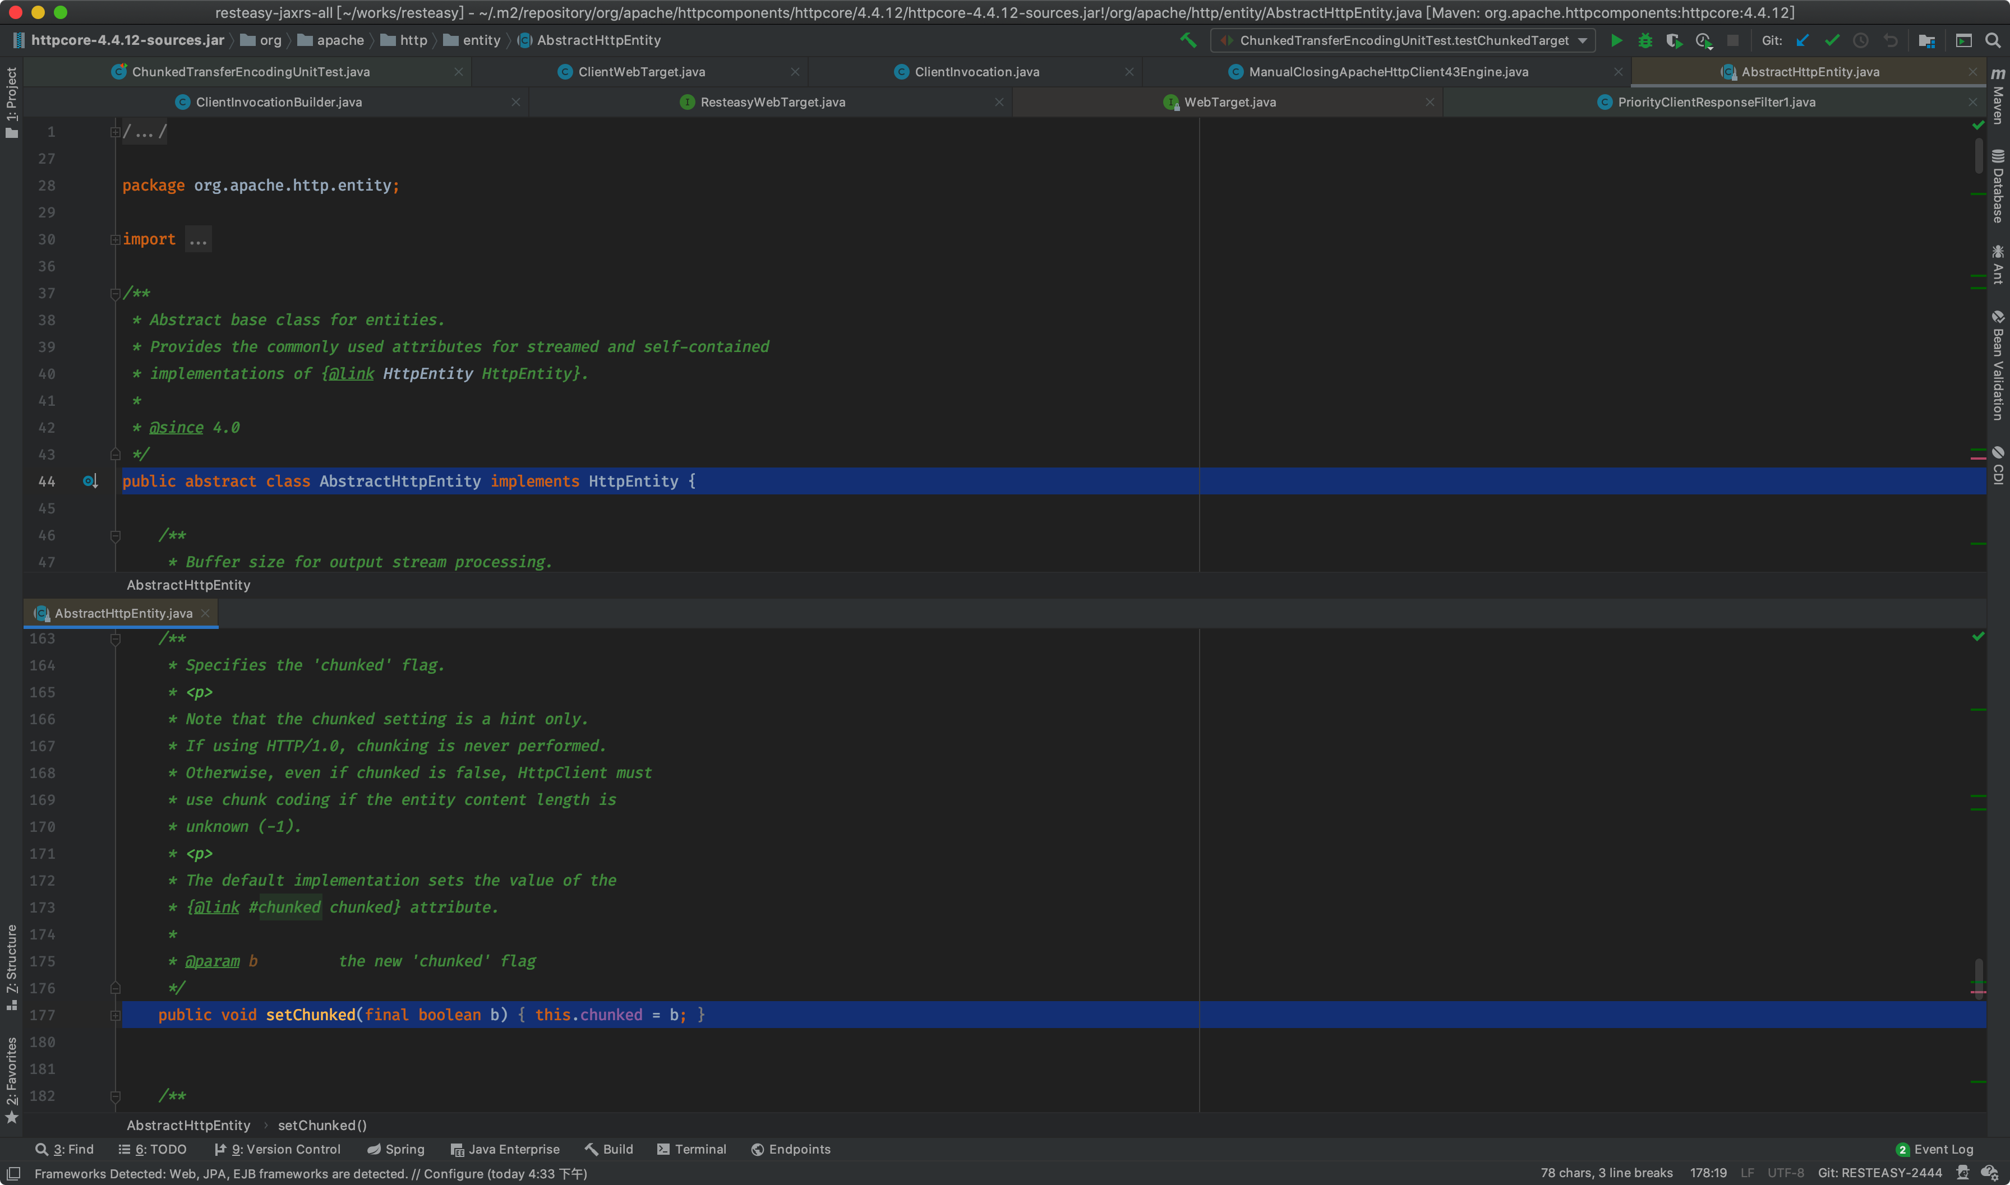Viewport: 2010px width, 1185px height.
Task: Open the RestEasyWebTarget.java tab
Action: click(x=772, y=102)
